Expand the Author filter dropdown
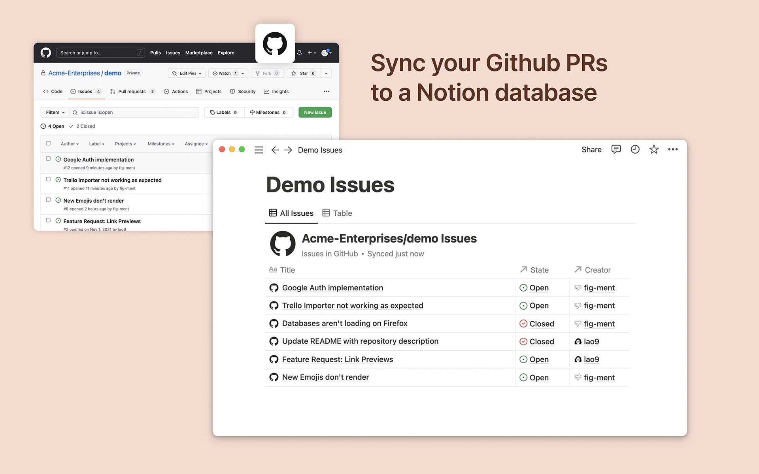 click(x=70, y=144)
